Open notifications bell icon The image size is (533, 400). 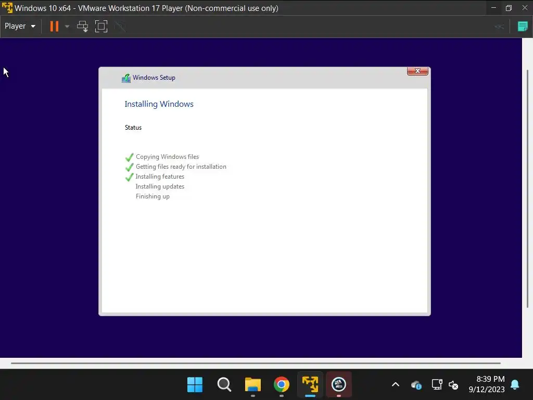[x=515, y=385]
